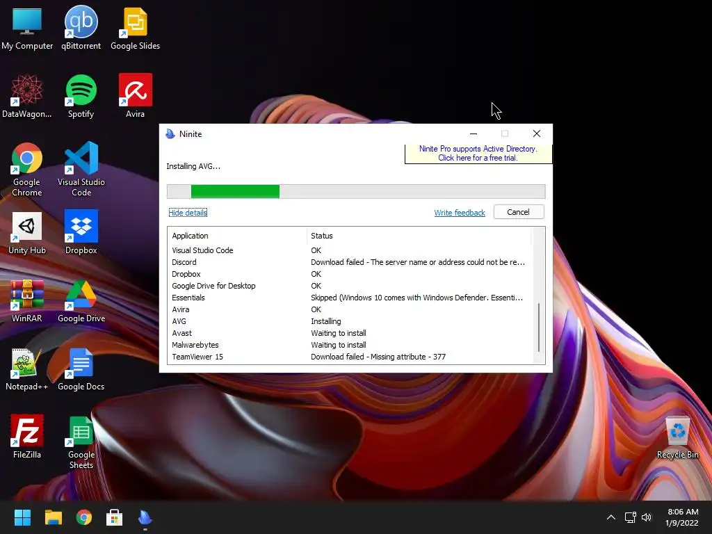Open clock and date flyout

coord(683,517)
